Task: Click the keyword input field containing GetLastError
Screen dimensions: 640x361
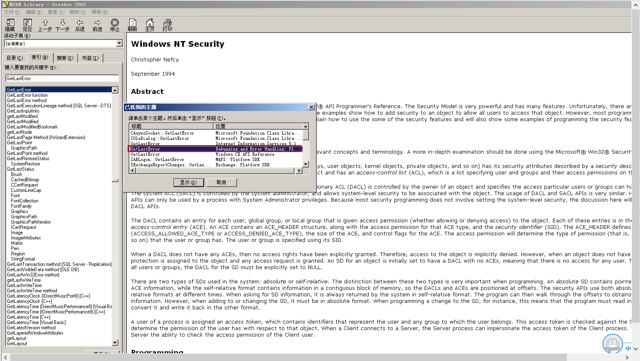Action: pos(62,78)
